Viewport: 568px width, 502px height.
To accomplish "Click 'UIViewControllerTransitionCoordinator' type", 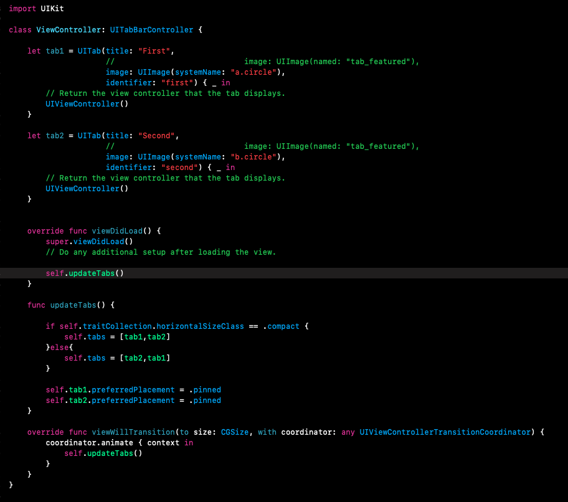I will point(445,432).
